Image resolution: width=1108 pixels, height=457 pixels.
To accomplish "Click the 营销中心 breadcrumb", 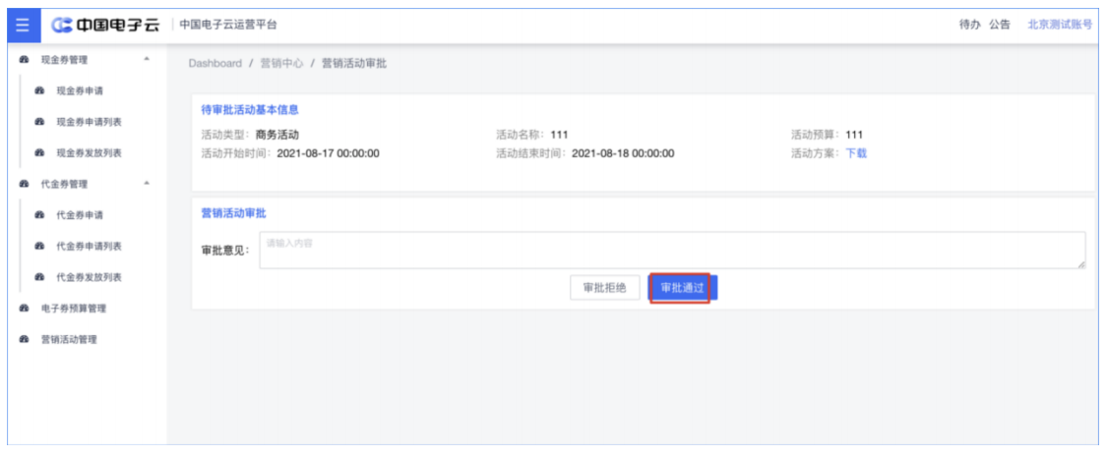I will pos(282,64).
